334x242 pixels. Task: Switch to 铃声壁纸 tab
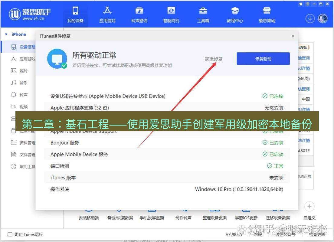[139, 15]
